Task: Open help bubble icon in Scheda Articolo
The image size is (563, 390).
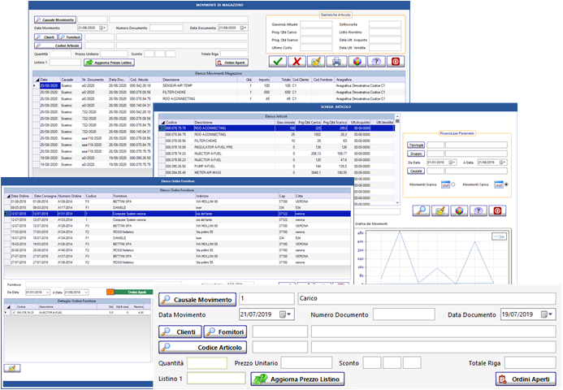Action: click(479, 210)
